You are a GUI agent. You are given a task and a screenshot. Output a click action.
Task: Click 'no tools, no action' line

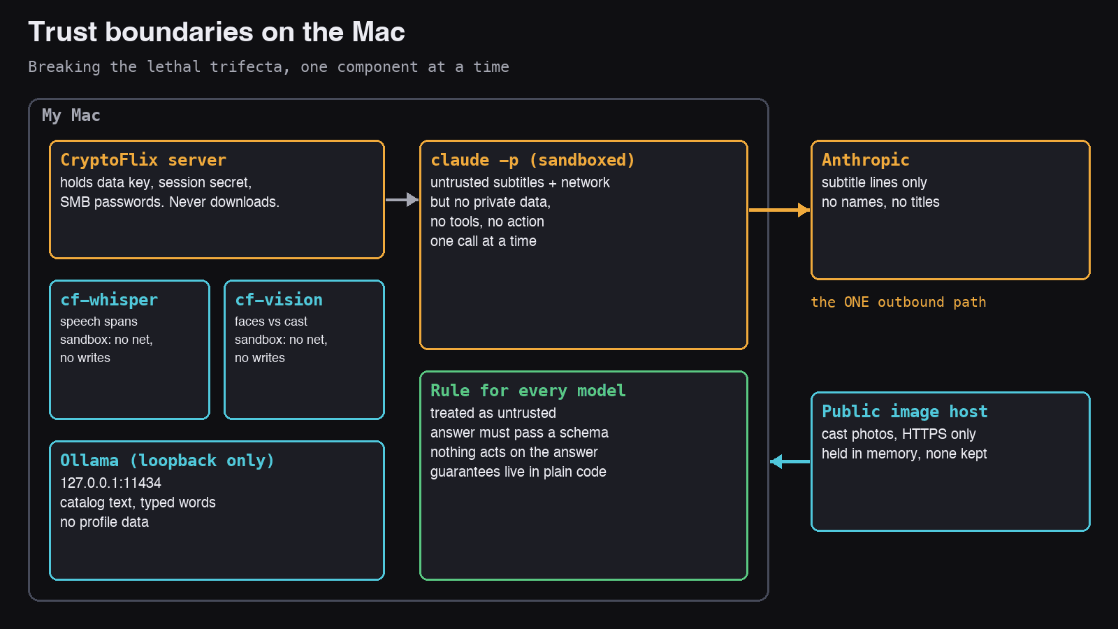[x=487, y=222]
